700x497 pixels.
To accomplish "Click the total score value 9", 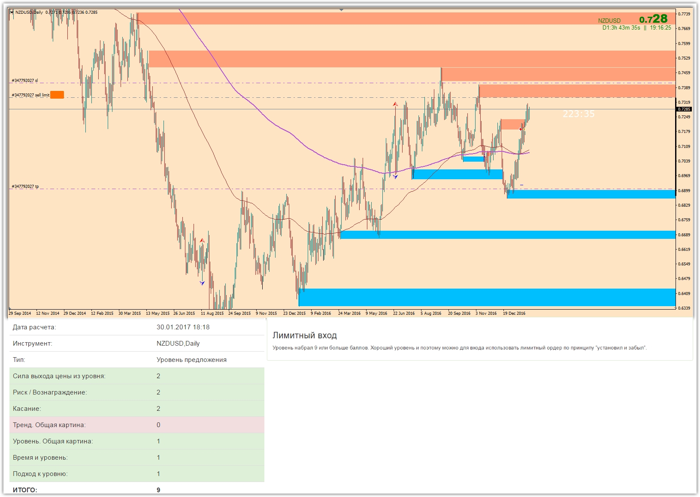I will (x=158, y=490).
